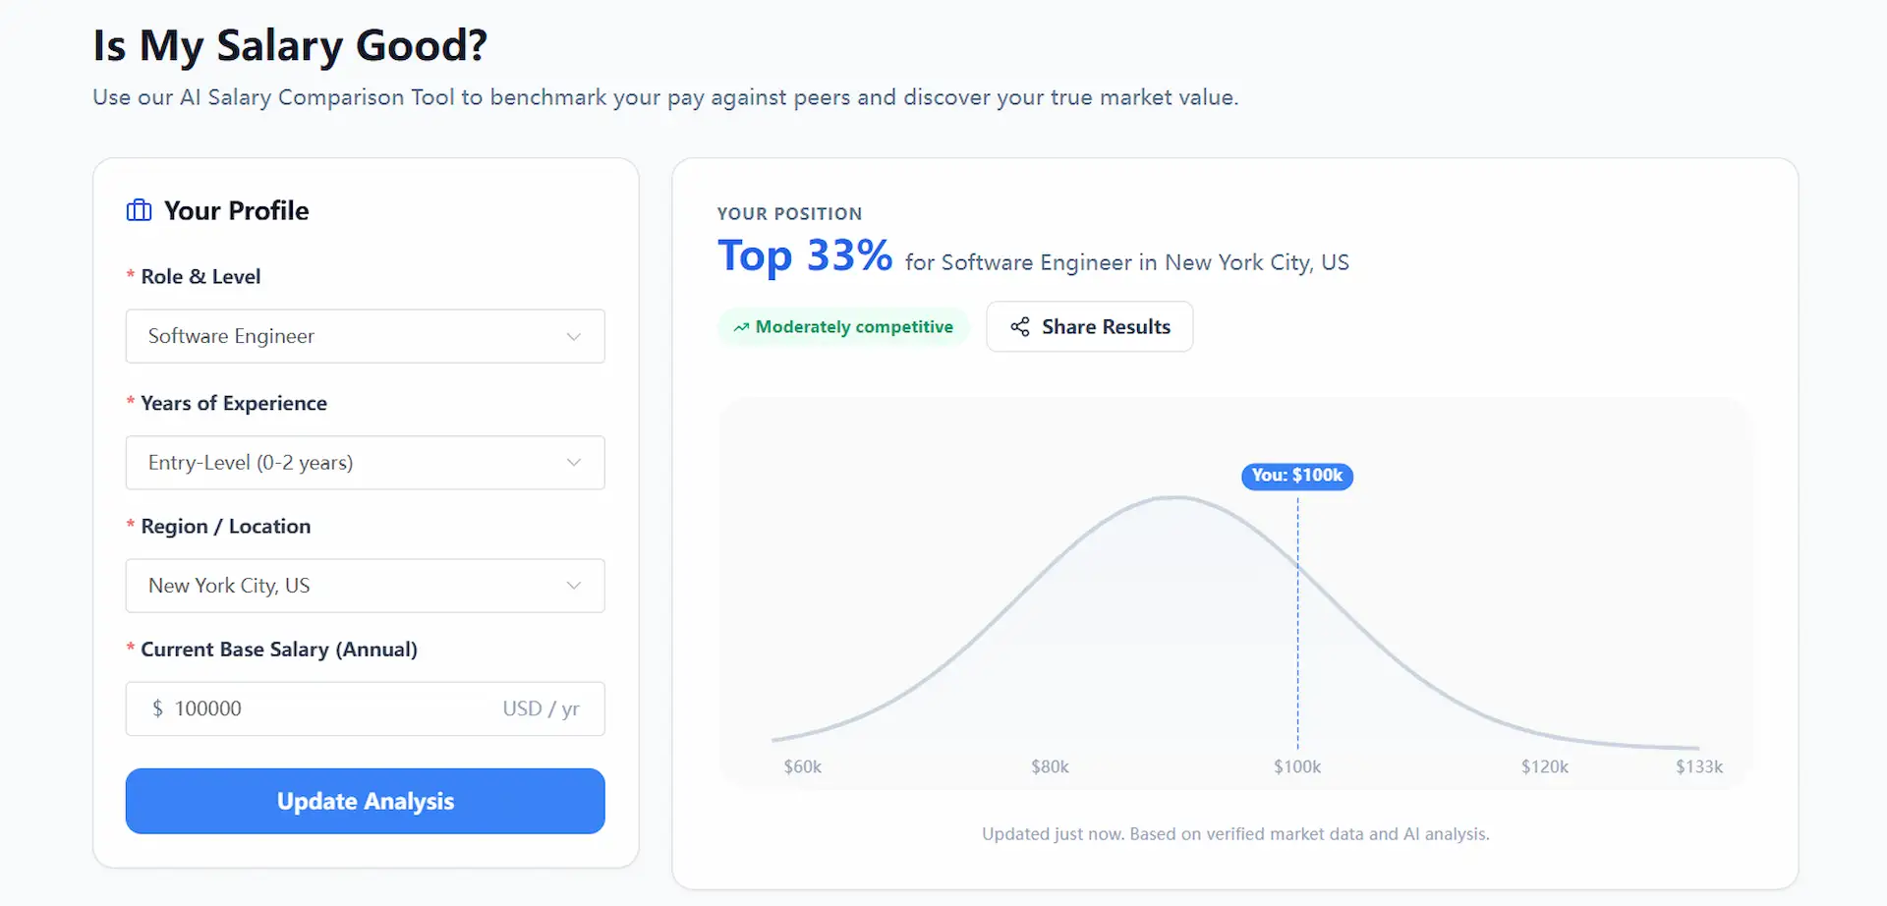This screenshot has height=906, width=1887.
Task: Click the chevron on Region / Location dropdown
Action: tap(574, 585)
